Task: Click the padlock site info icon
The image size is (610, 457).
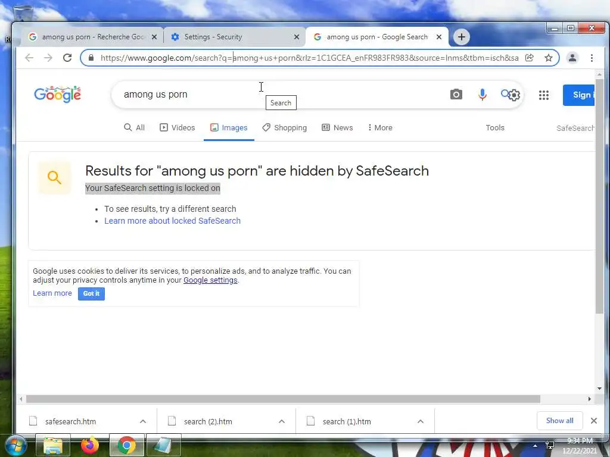Action: point(91,58)
